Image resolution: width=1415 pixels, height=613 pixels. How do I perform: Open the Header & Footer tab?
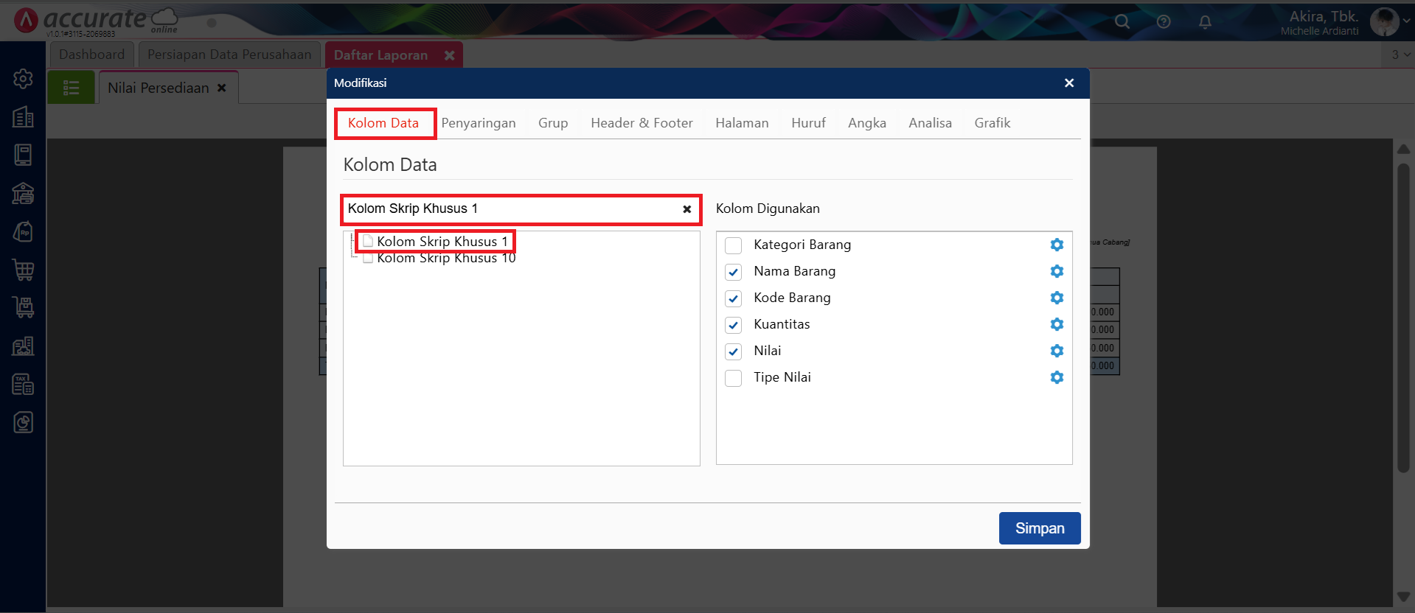(x=642, y=123)
